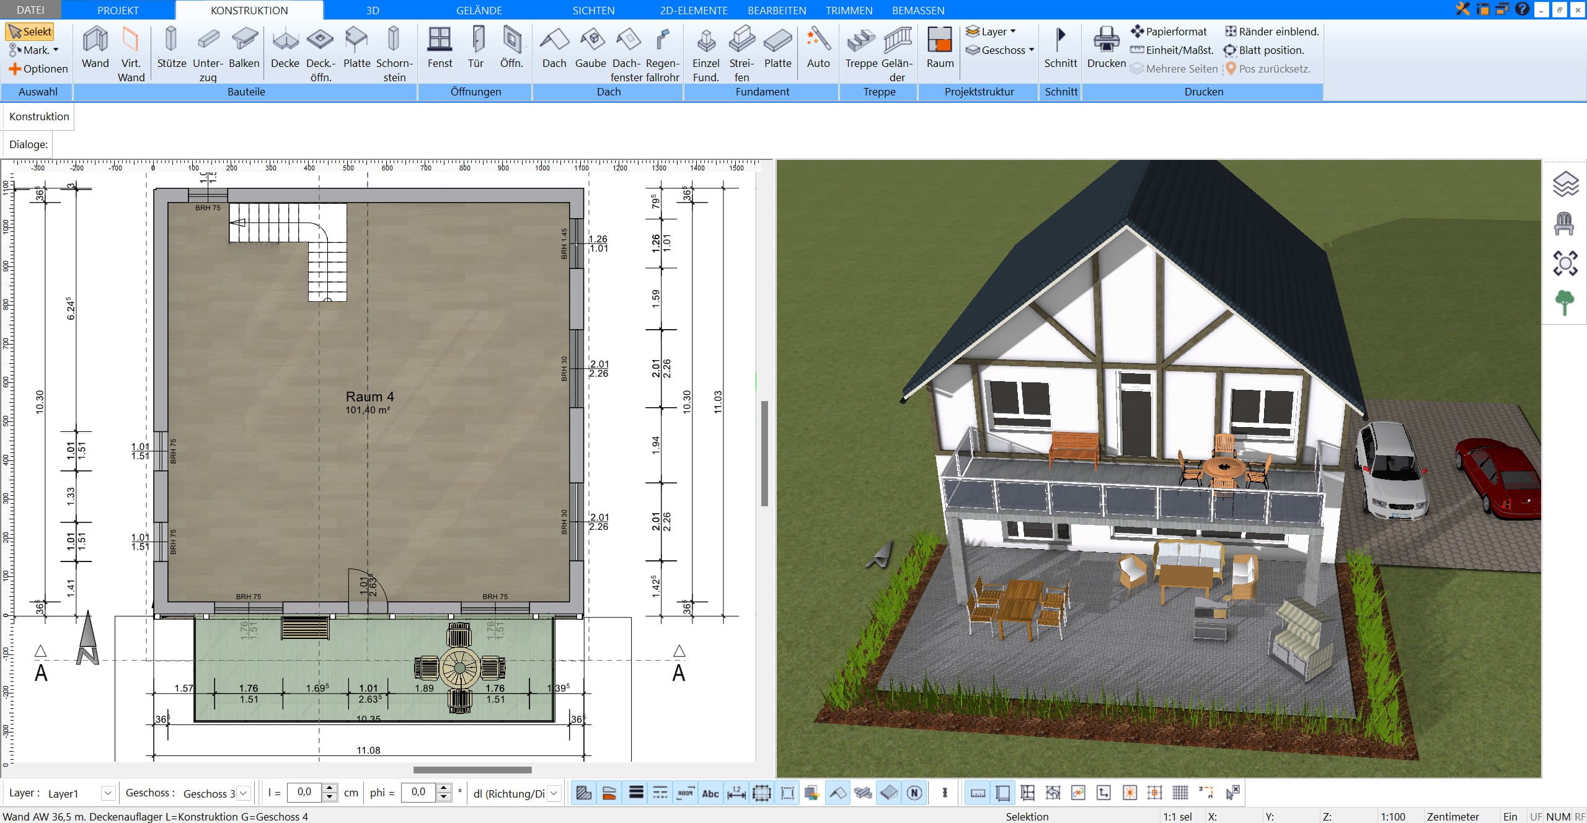Select the Dachfenster tool

pos(626,54)
